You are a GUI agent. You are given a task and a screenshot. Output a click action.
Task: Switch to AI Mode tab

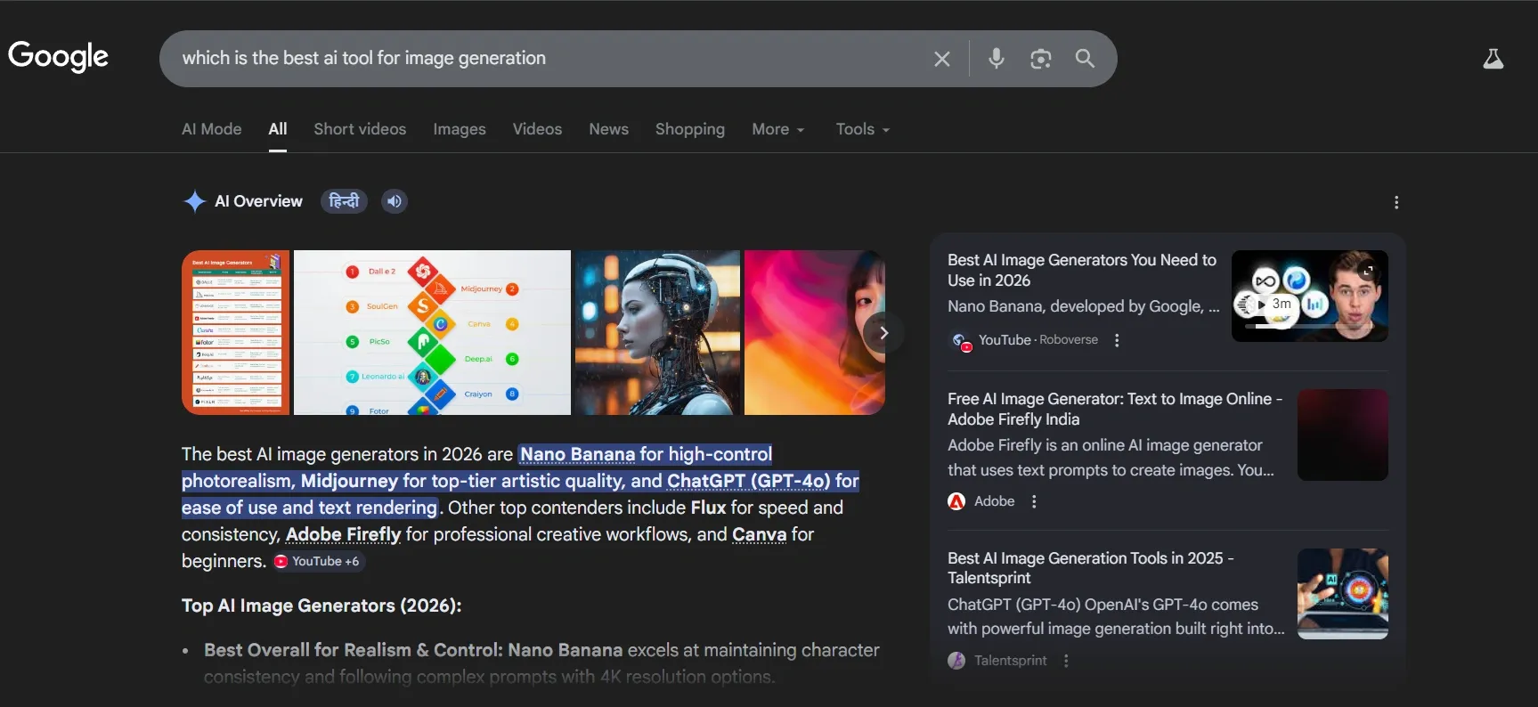(212, 129)
